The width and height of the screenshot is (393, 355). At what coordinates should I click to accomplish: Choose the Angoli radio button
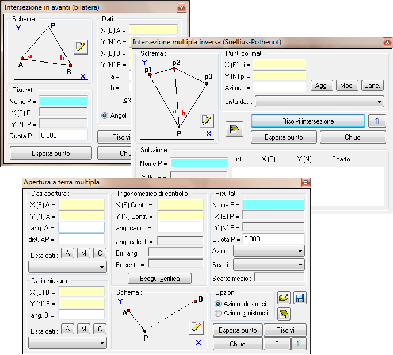tap(105, 115)
